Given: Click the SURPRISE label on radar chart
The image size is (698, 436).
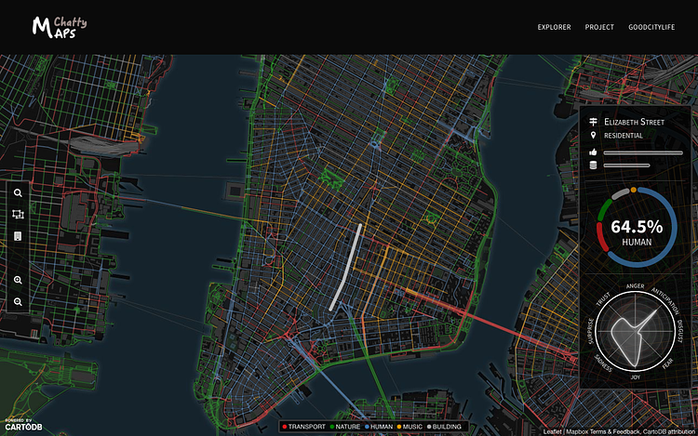Looking at the screenshot, I should pos(591,331).
